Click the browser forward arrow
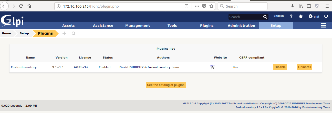 point(13,6)
